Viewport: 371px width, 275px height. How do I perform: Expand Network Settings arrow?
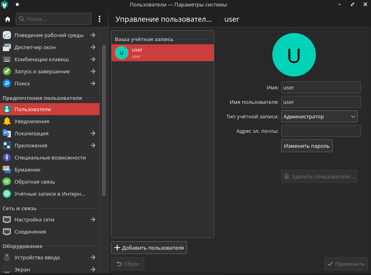pos(93,219)
